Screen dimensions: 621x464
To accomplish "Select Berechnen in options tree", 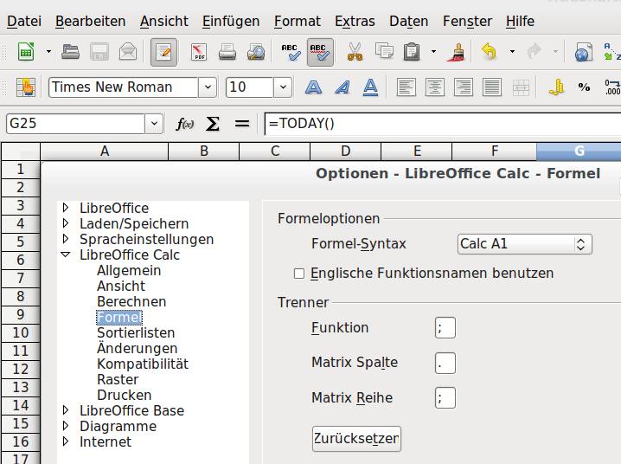I will coord(131,301).
